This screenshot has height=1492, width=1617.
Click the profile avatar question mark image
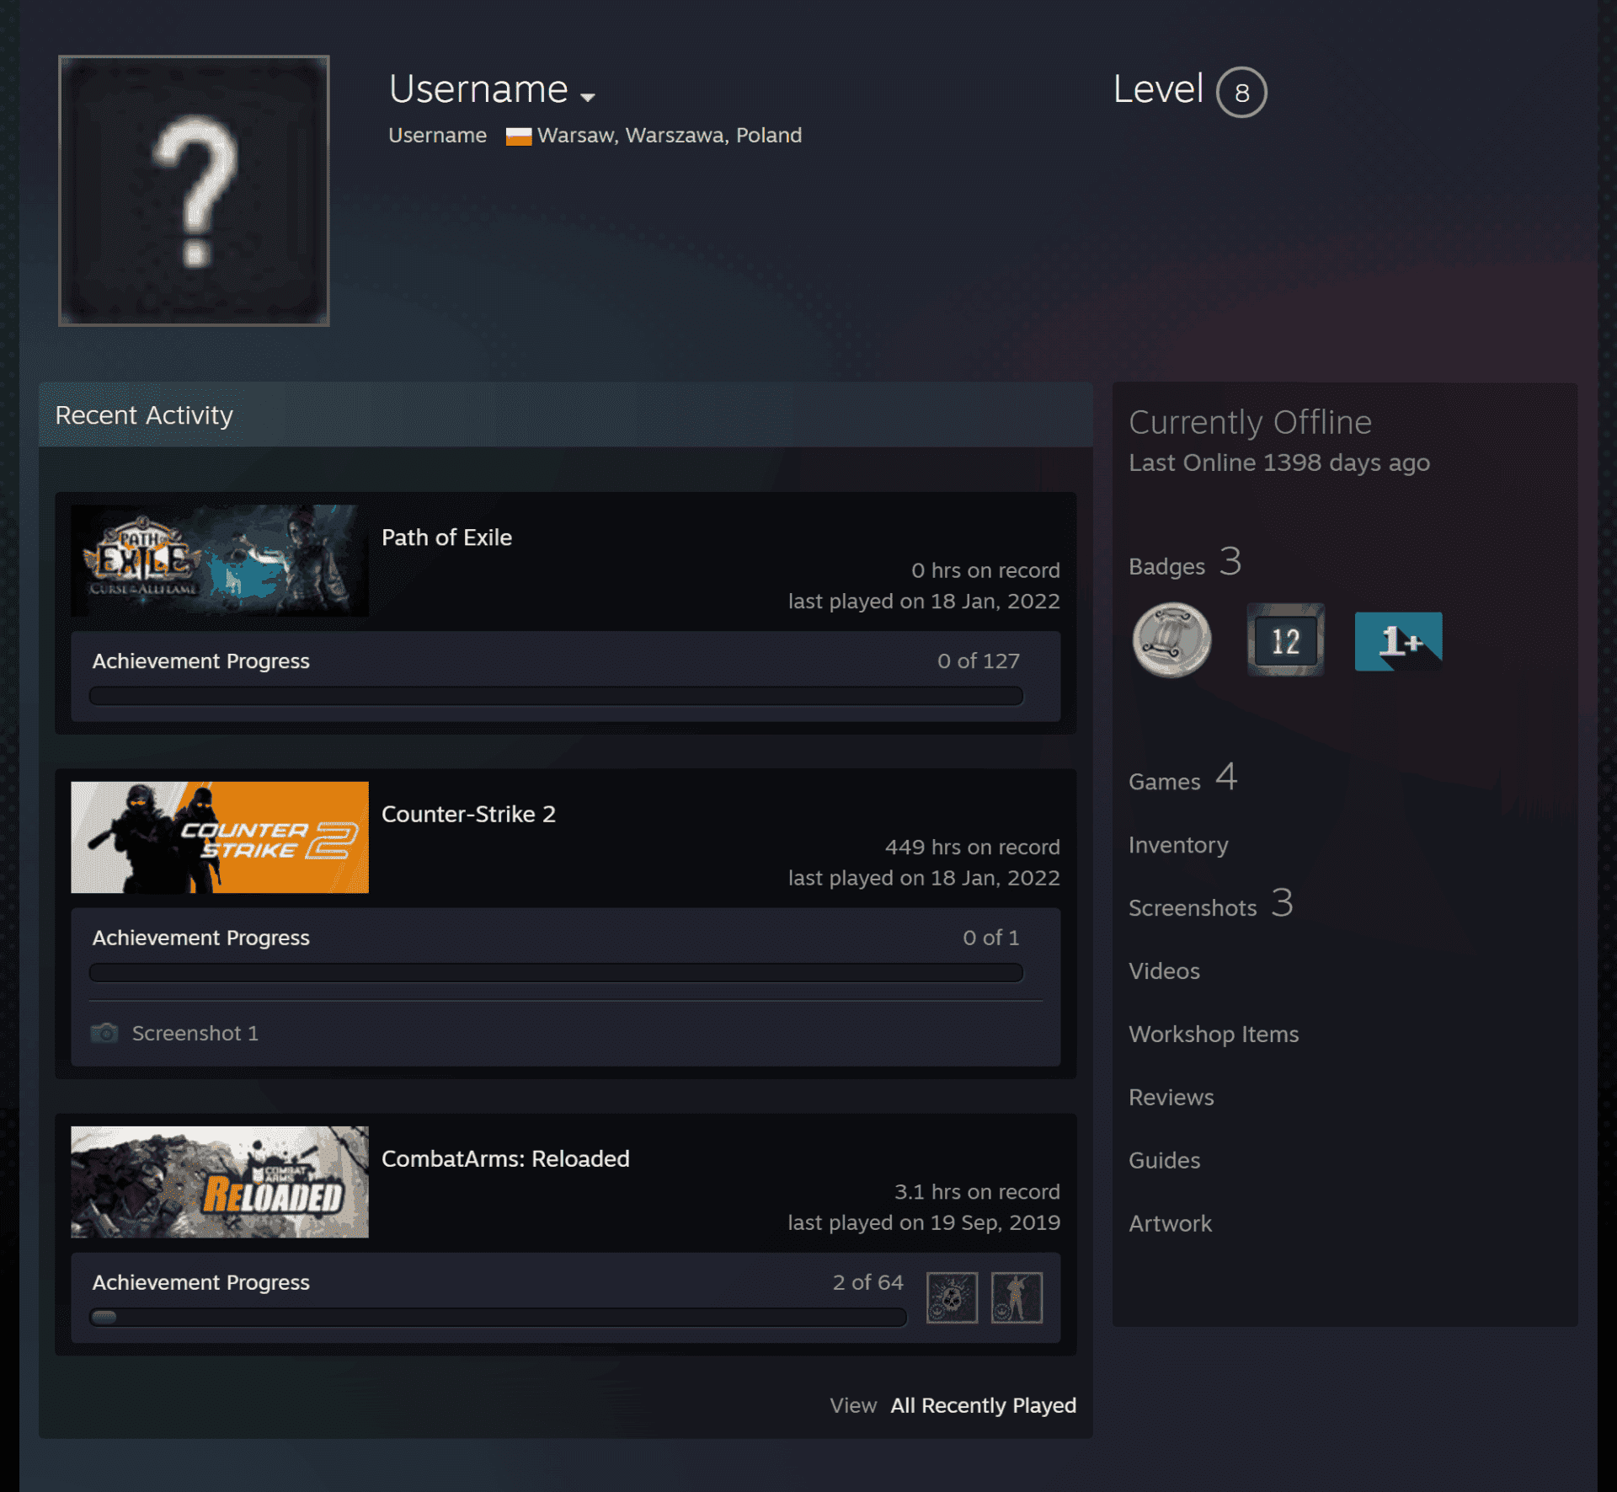point(194,190)
